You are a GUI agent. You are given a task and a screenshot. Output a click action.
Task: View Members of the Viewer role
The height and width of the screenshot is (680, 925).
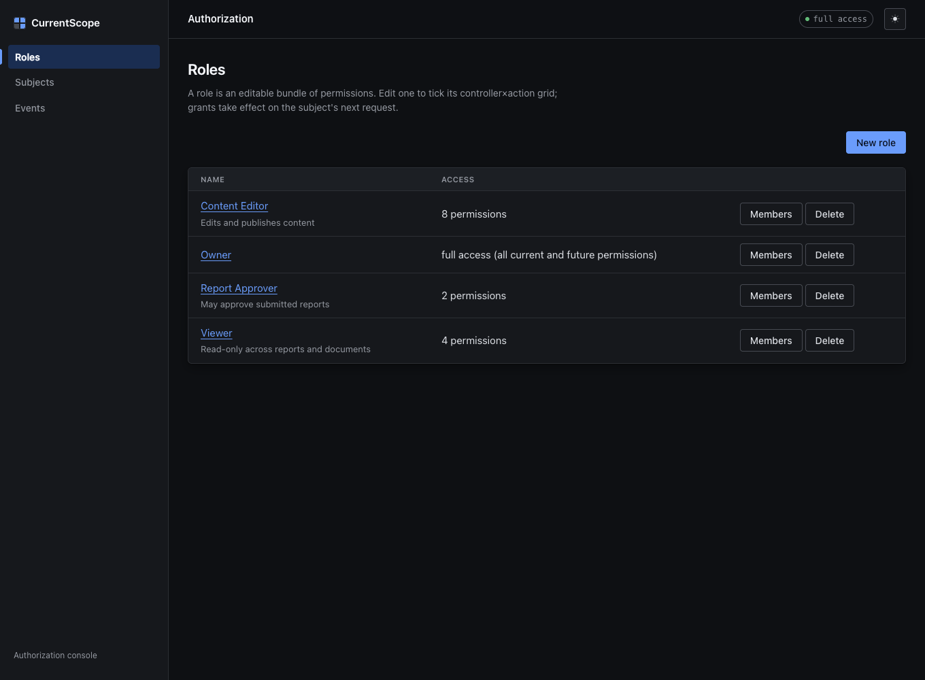(x=771, y=341)
